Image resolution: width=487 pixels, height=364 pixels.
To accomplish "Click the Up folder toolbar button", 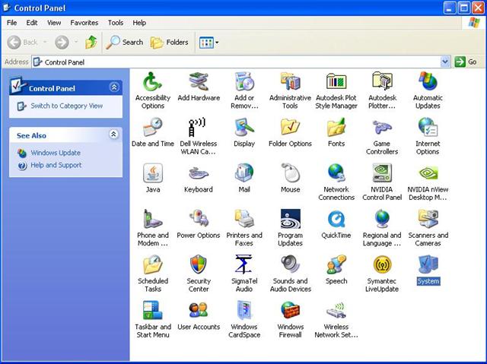I will point(91,42).
